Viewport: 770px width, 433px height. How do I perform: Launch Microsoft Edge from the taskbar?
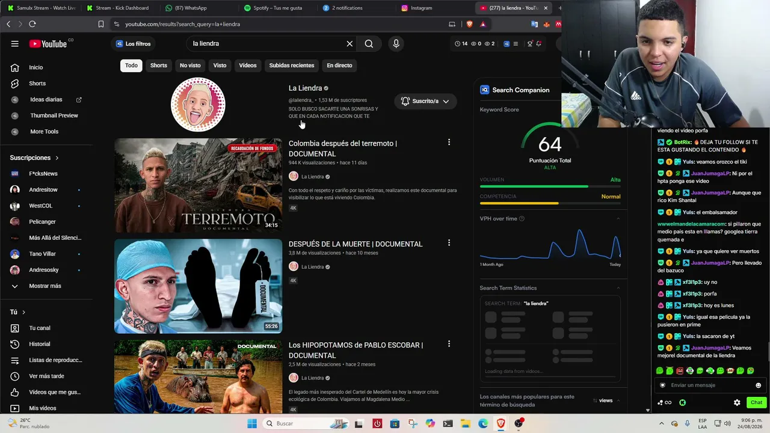point(483,423)
